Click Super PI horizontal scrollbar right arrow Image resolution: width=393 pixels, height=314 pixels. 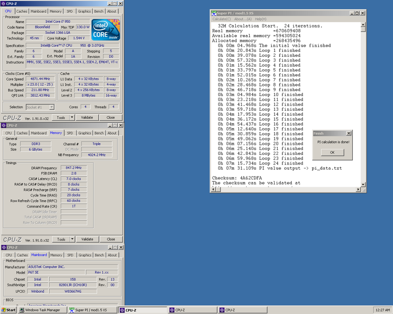coord(358,190)
